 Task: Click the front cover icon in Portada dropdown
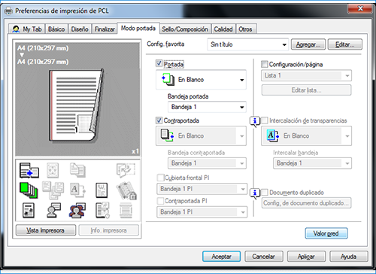click(x=168, y=79)
